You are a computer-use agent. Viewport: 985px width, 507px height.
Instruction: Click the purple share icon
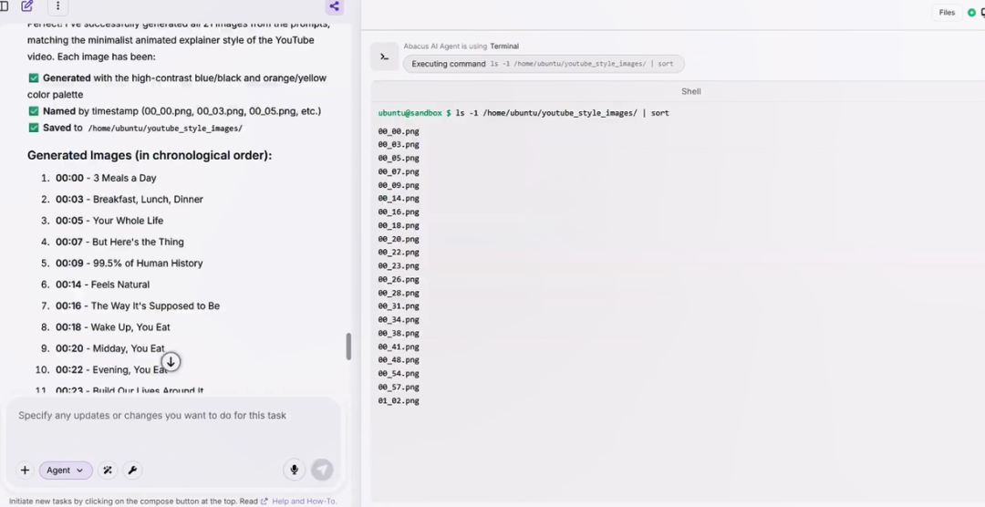[334, 6]
